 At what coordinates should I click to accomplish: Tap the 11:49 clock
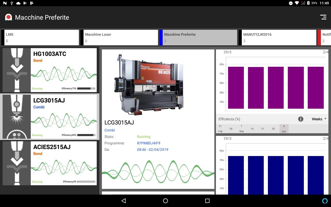click(x=324, y=3)
